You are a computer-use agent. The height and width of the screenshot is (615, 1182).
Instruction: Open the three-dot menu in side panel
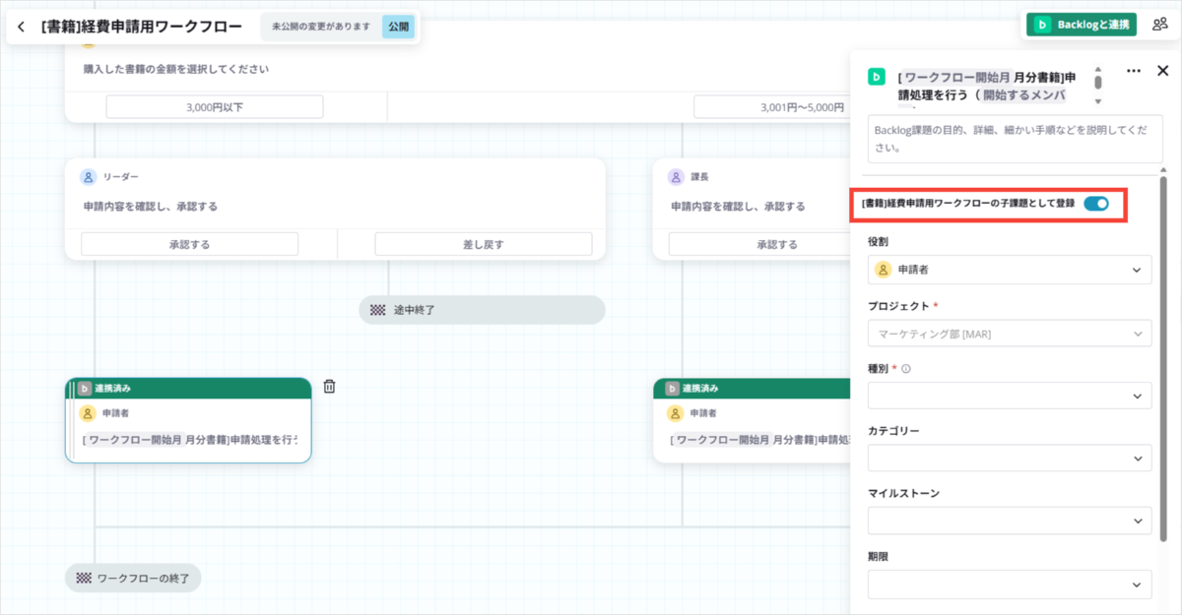[x=1134, y=71]
